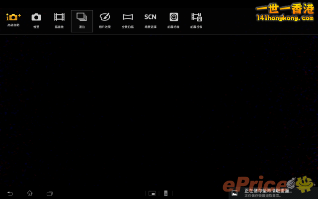Select the Superior Auto camera mode

coord(13,20)
